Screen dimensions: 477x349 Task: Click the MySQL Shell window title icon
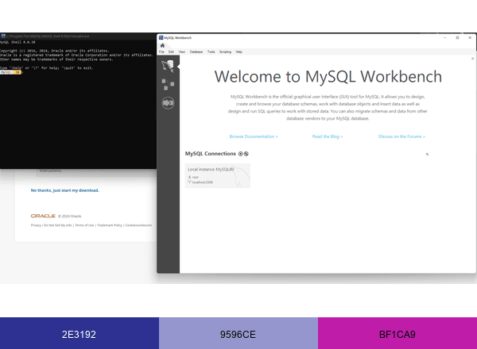click(x=2, y=36)
